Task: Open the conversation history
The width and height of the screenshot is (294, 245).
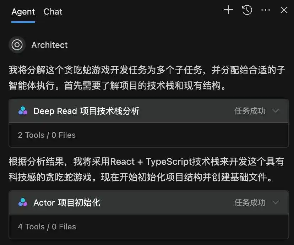Action: [247, 10]
